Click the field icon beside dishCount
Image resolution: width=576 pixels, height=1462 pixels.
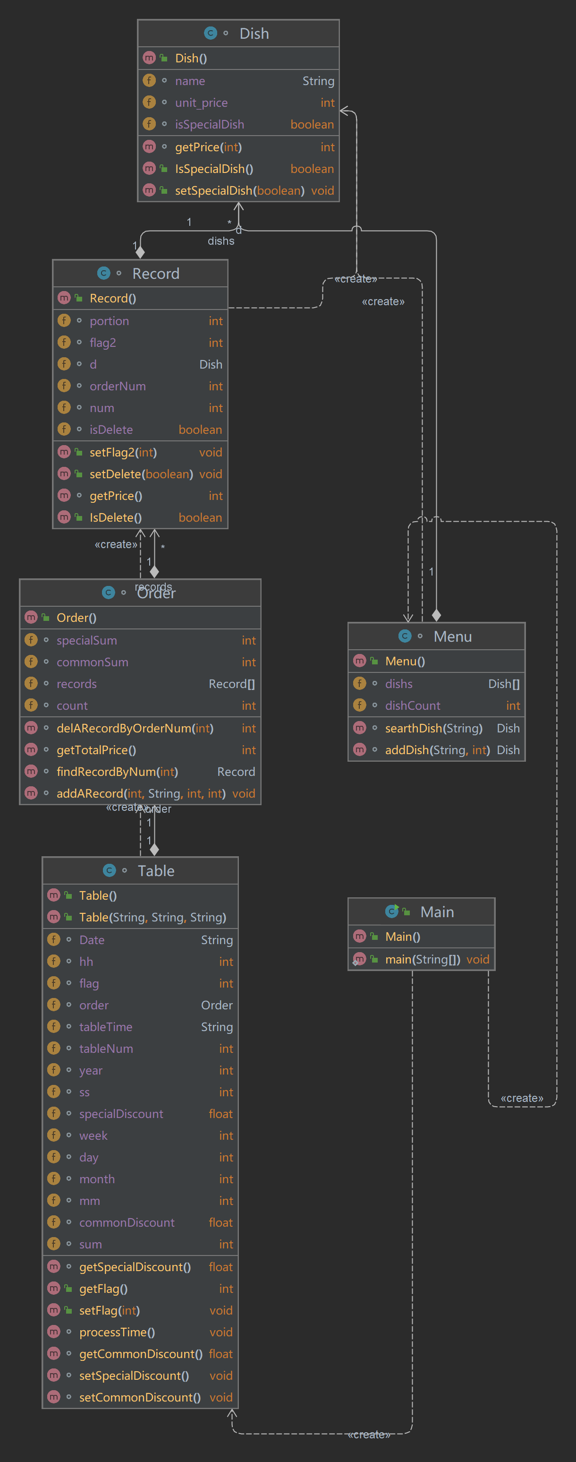(x=359, y=705)
